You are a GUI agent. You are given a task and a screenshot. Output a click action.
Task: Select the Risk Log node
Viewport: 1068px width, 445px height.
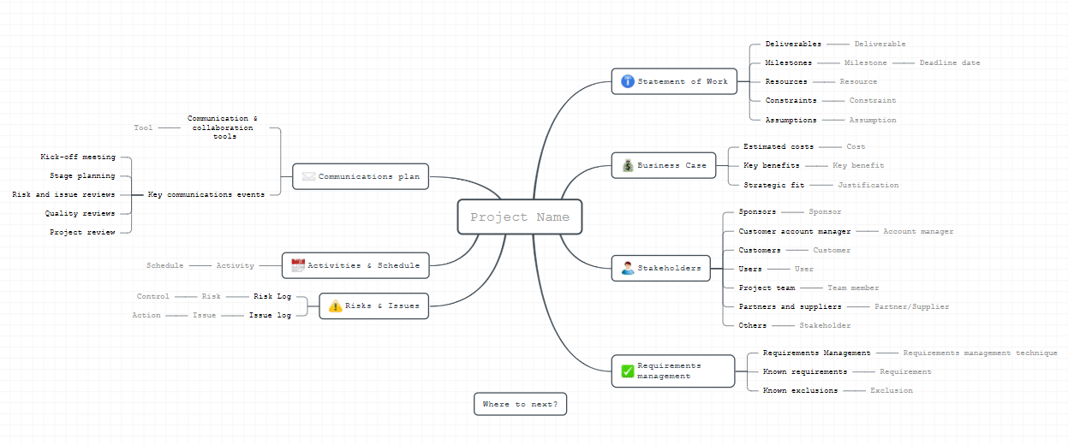272,296
